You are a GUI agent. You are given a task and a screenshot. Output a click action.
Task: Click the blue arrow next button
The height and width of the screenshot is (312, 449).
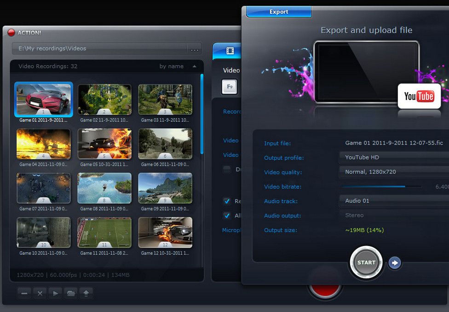tap(395, 262)
